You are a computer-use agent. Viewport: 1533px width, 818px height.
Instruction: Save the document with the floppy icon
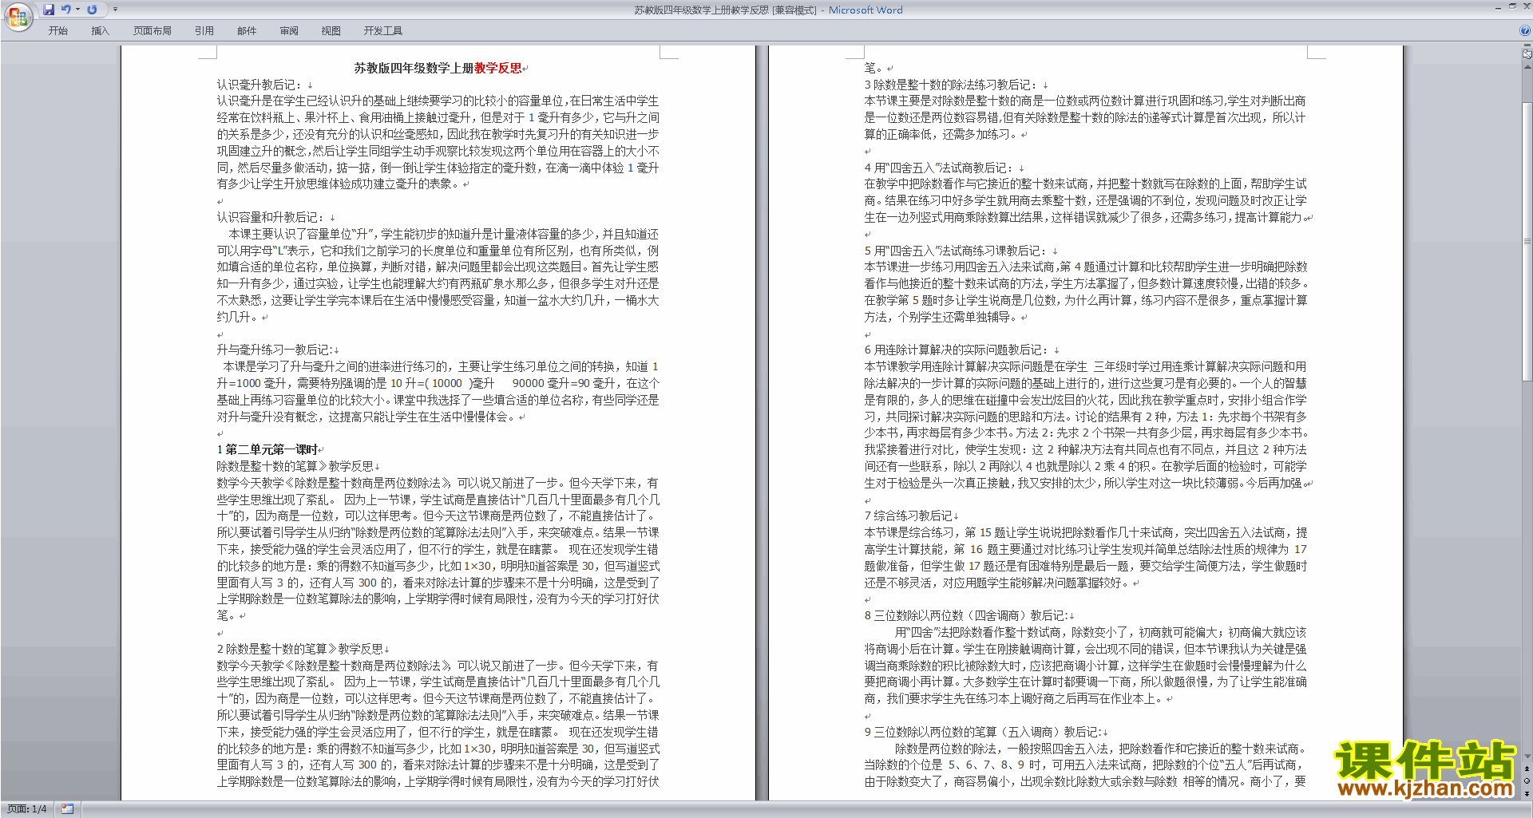(49, 10)
